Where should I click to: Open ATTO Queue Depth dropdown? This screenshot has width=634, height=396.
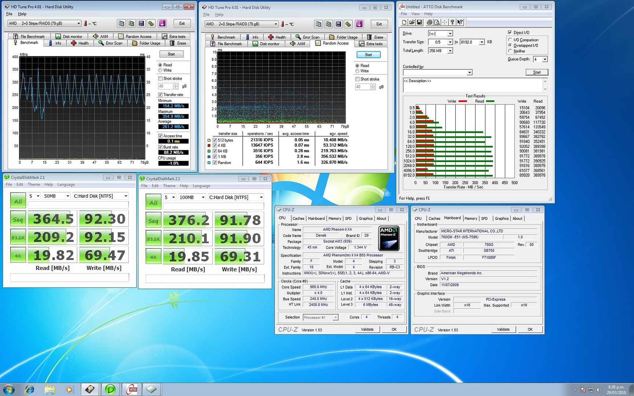[545, 59]
